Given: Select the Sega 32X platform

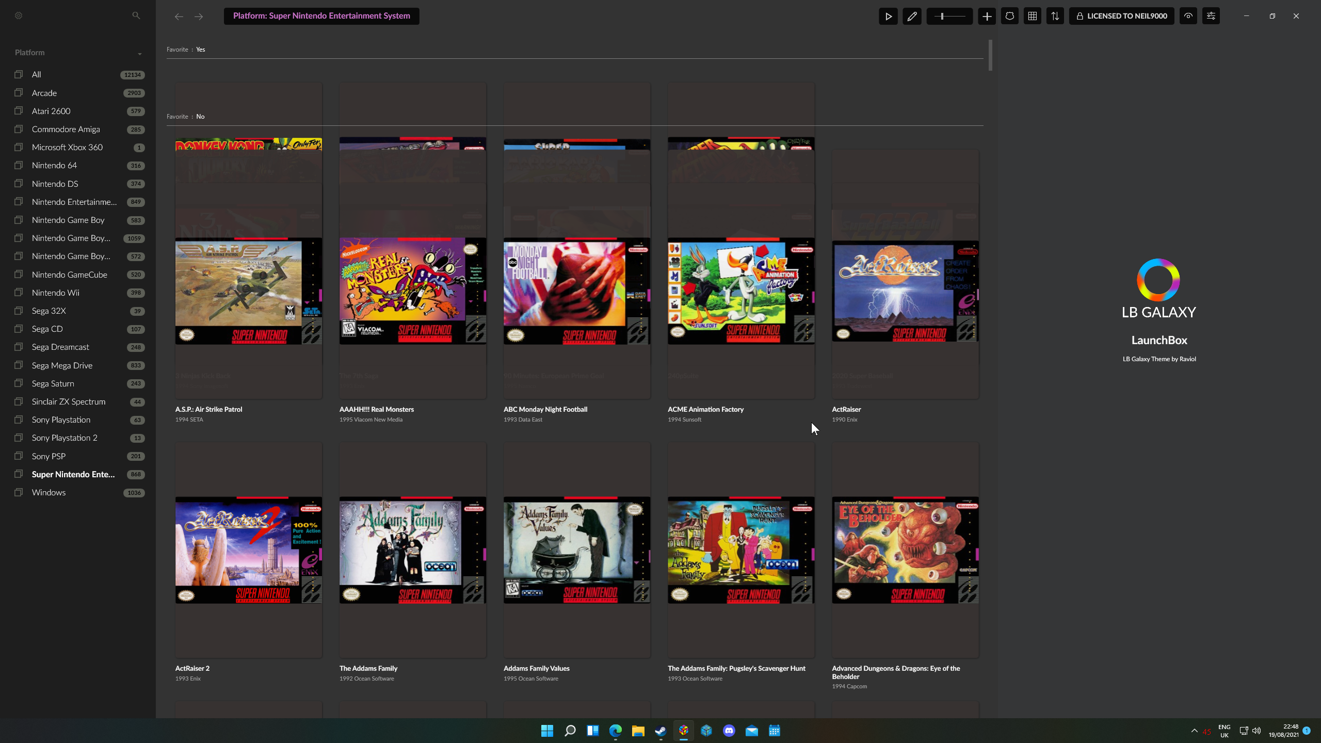Looking at the screenshot, I should click(x=78, y=311).
